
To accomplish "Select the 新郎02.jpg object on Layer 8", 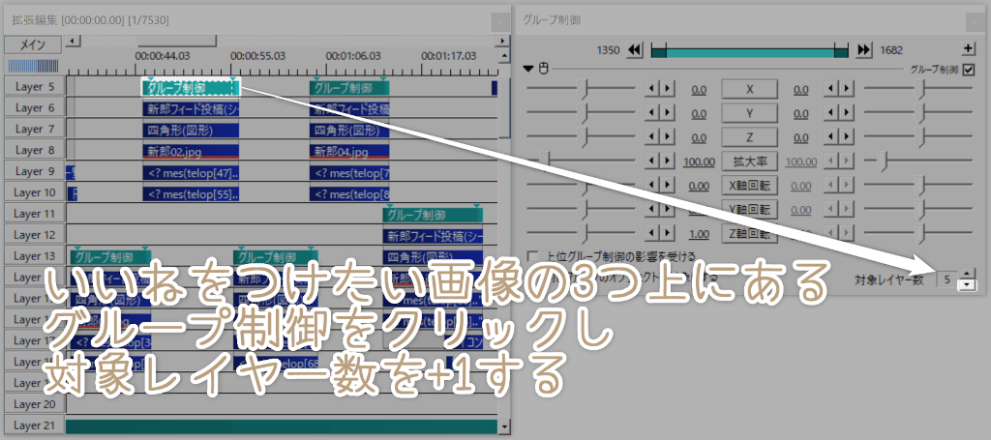I will pyautogui.click(x=191, y=152).
